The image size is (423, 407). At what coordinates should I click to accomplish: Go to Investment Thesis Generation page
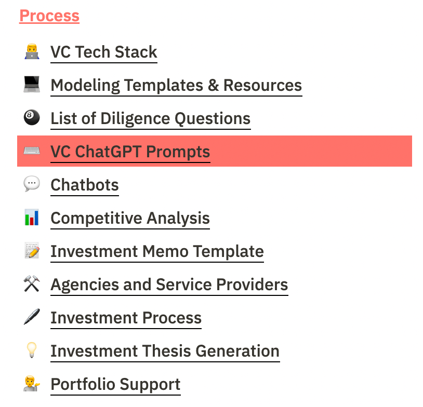point(165,351)
